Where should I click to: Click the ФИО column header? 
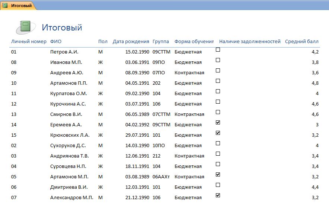56,42
